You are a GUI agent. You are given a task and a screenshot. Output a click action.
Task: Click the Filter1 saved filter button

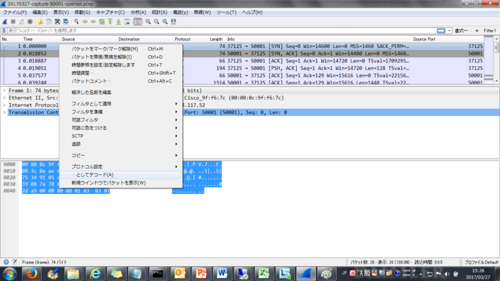(x=490, y=31)
